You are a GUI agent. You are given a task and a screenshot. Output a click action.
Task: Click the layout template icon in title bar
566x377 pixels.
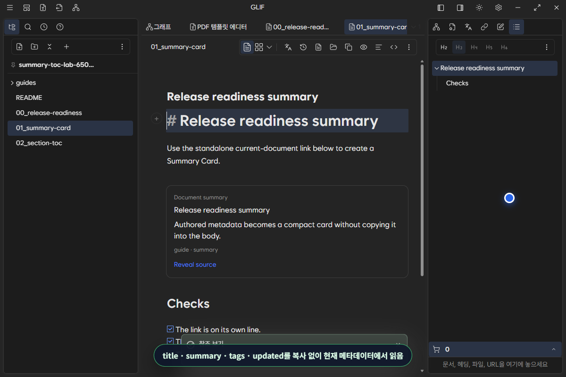(x=27, y=8)
